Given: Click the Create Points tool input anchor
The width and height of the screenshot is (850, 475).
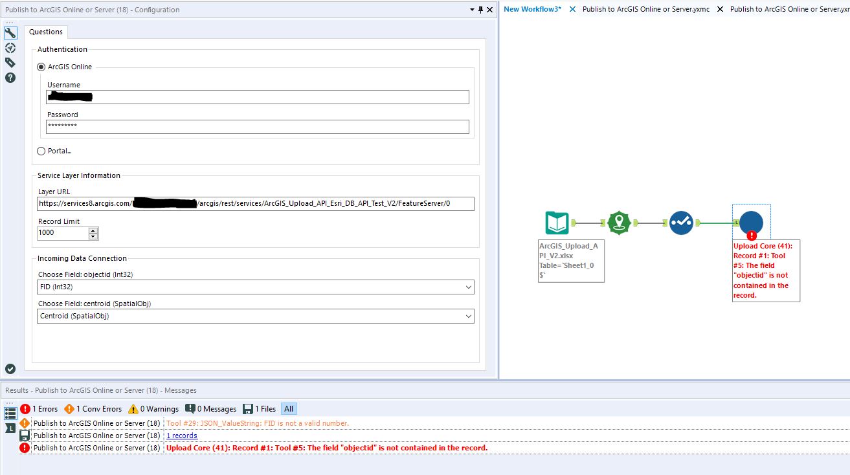Looking at the screenshot, I should tap(603, 223).
